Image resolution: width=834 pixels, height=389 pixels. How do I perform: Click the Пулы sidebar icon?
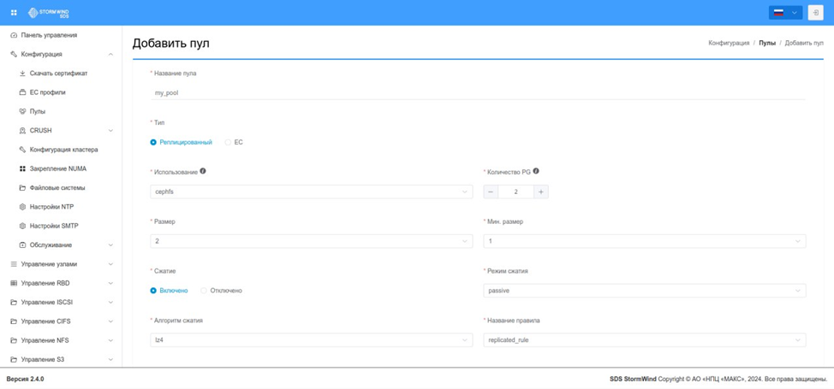coord(22,112)
